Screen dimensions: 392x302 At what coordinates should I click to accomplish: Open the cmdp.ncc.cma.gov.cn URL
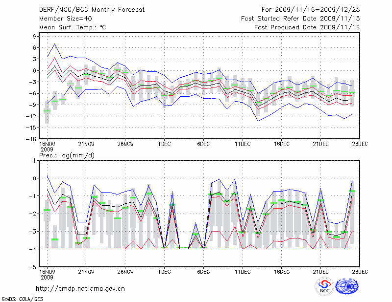(x=80, y=289)
